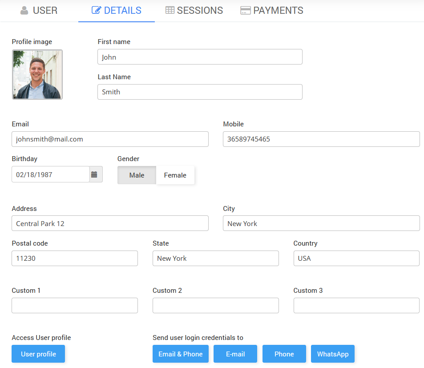
Task: Send login credentials via WhatsApp
Action: pyautogui.click(x=332, y=354)
